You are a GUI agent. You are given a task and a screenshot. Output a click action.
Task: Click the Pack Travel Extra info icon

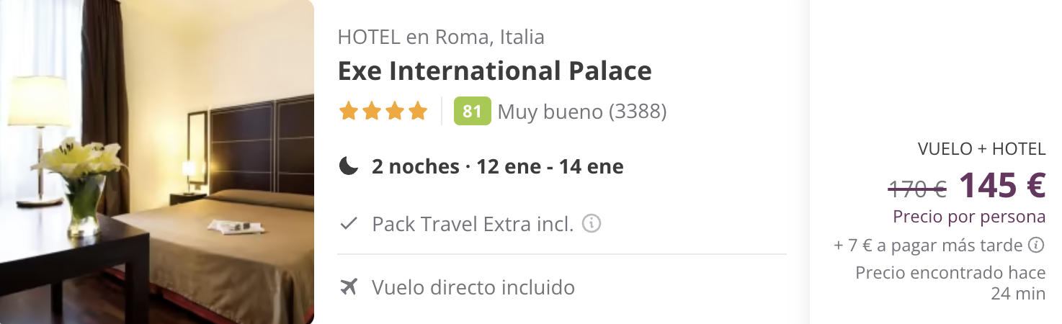coord(592,224)
